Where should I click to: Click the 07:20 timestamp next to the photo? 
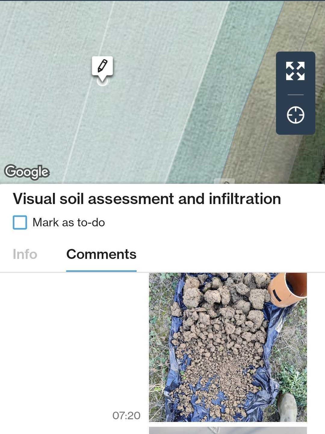[x=126, y=415]
